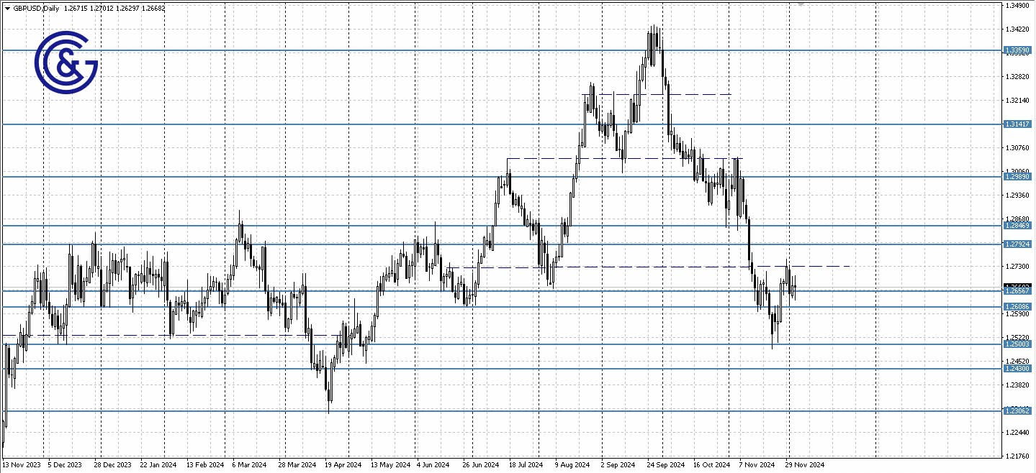The image size is (1036, 473).
Task: Select the 1.24300 highlighted axis label
Action: coord(1017,368)
